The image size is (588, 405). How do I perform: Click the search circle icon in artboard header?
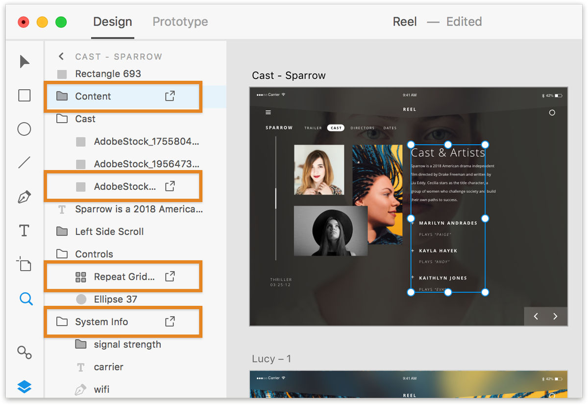[552, 113]
